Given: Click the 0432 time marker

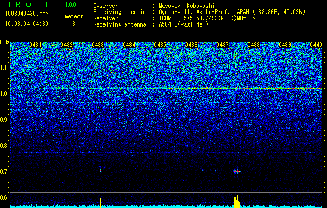Looking at the screenshot, I should pos(67,45).
